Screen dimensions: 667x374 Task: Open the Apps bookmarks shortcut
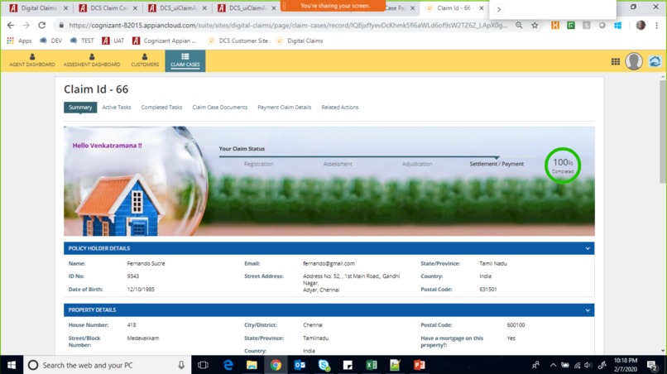(x=20, y=41)
